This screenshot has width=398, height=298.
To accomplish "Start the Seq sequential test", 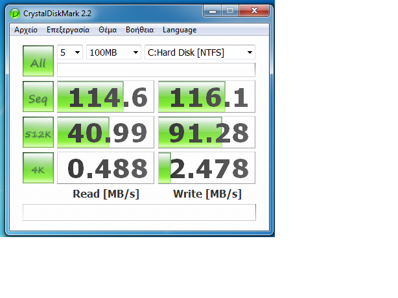I will click(x=38, y=97).
